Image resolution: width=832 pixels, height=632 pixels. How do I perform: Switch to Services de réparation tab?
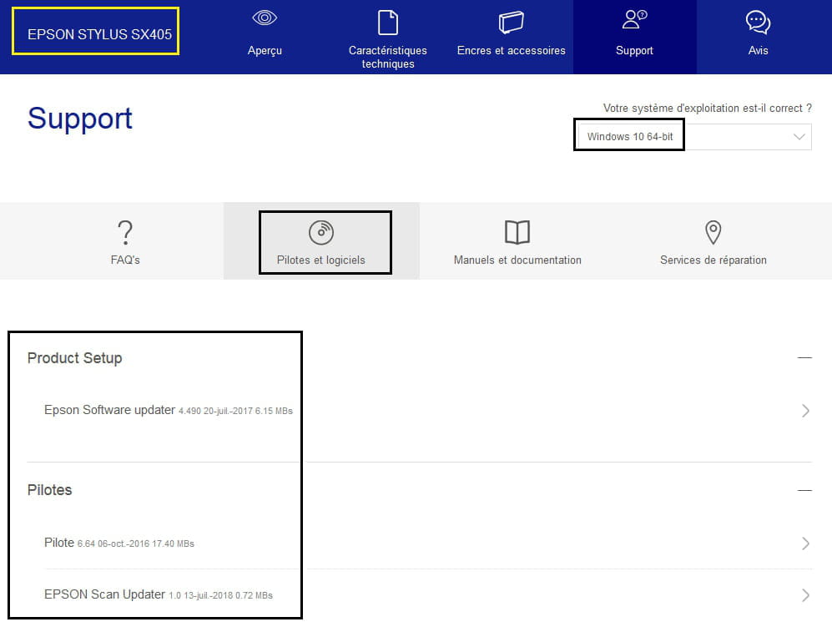[x=713, y=260]
